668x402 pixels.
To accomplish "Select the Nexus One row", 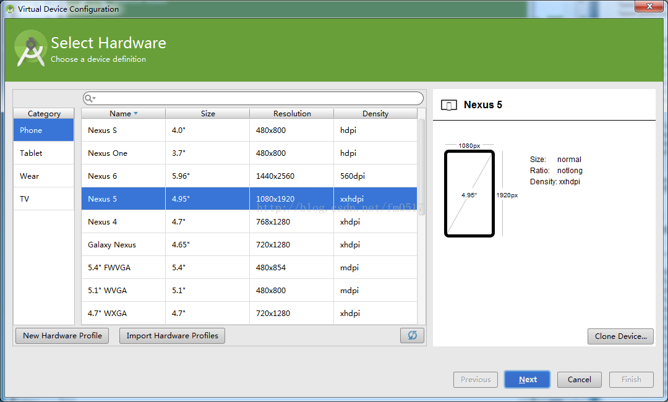I will pyautogui.click(x=249, y=153).
